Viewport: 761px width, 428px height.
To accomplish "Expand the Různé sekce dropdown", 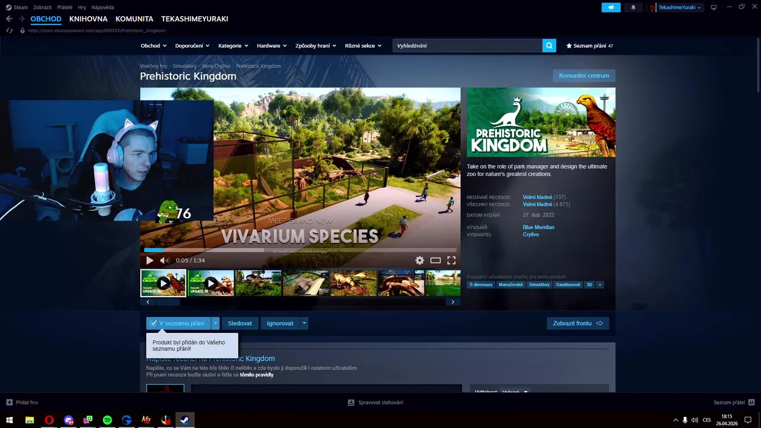I will [363, 46].
